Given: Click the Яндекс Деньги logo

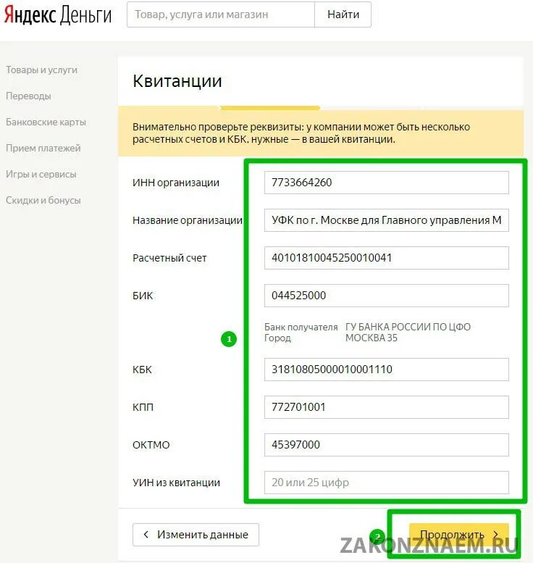Looking at the screenshot, I should (x=58, y=15).
